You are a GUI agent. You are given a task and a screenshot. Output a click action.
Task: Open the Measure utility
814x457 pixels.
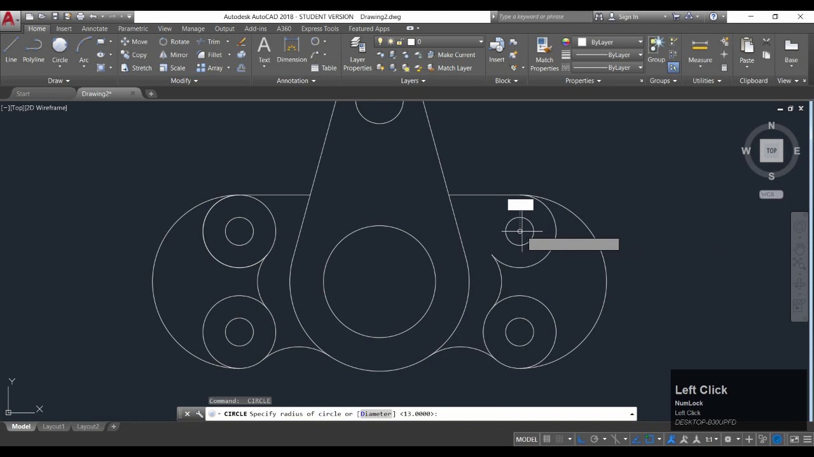pos(700,51)
